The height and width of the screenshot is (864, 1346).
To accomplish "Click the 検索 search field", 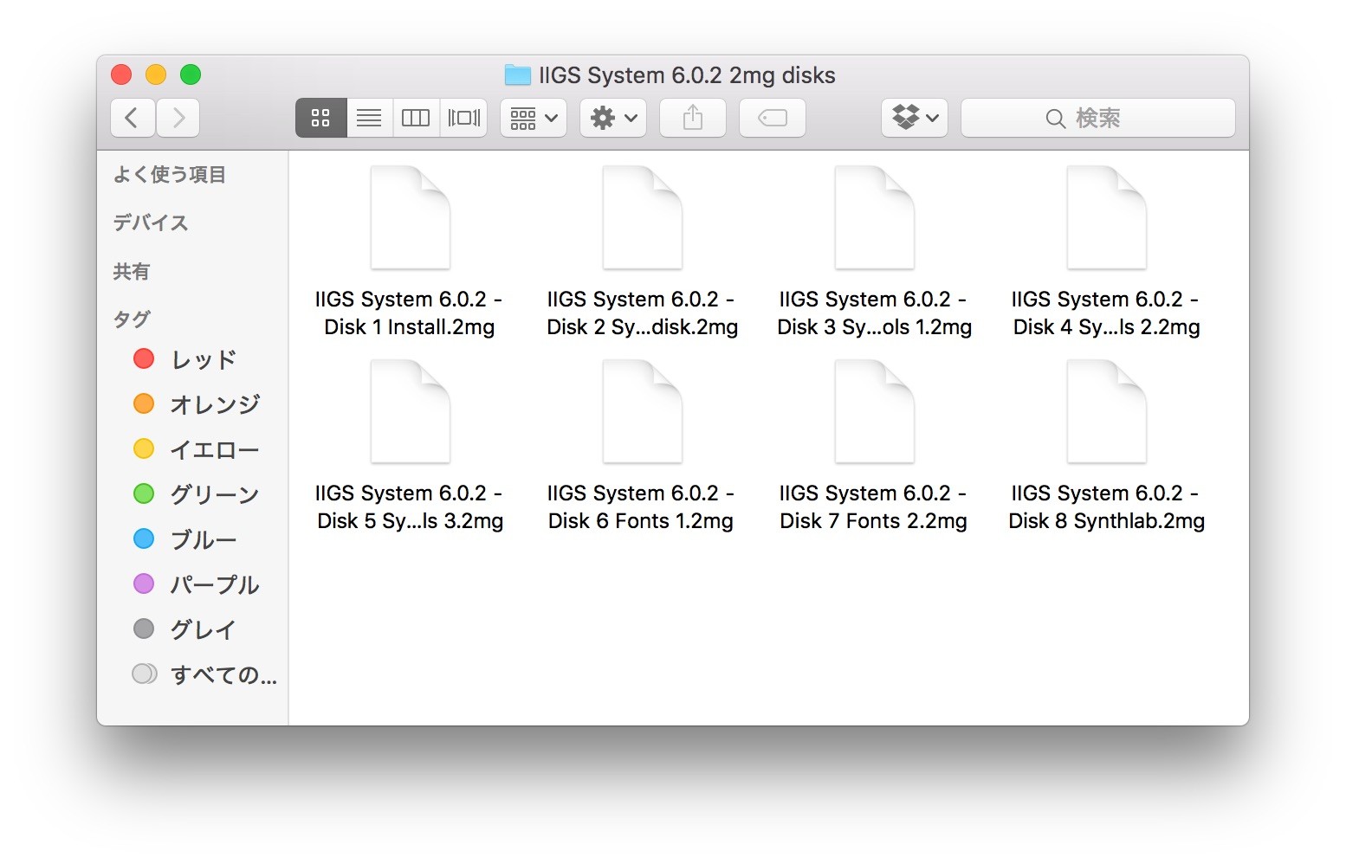I will 1098,118.
